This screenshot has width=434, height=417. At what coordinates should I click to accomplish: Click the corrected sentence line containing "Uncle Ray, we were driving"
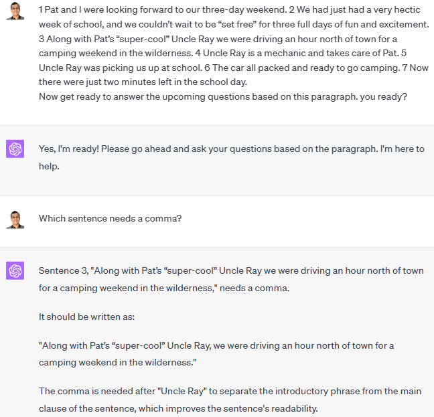point(216,346)
